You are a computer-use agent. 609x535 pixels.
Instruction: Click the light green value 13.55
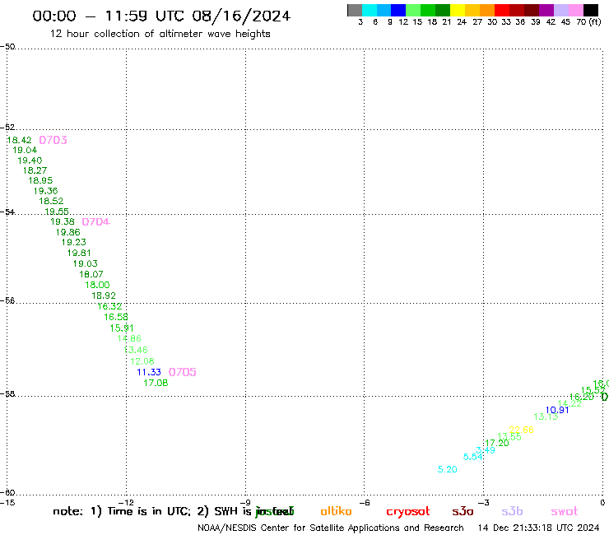(x=509, y=437)
